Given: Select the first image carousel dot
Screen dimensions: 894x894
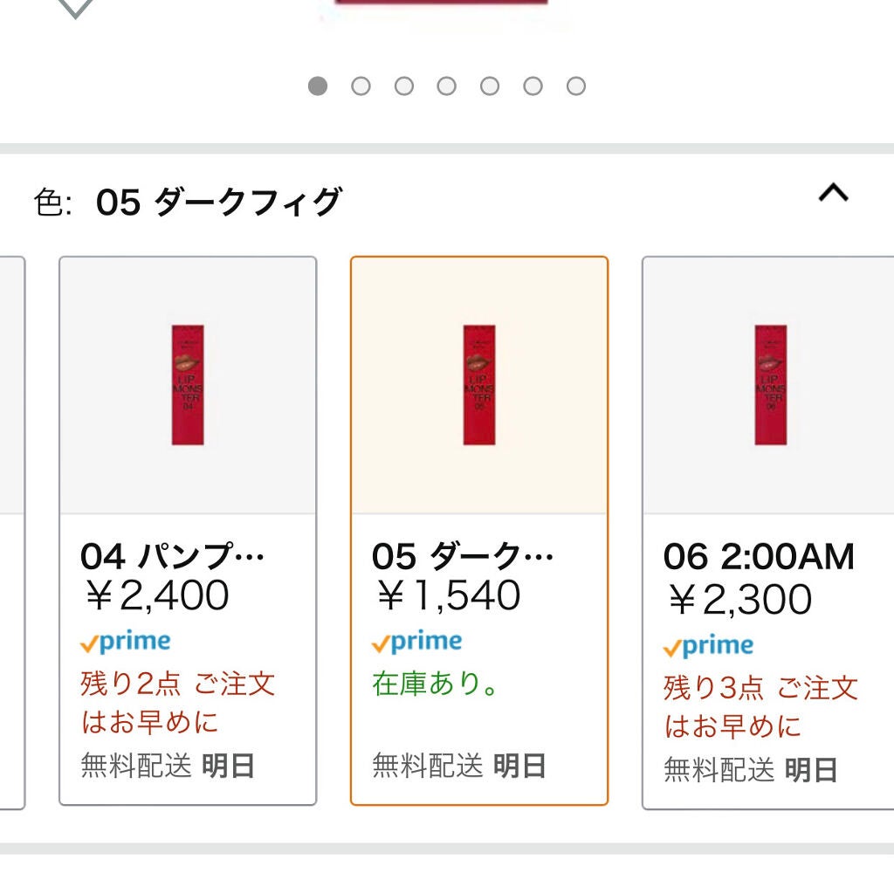Looking at the screenshot, I should (318, 86).
